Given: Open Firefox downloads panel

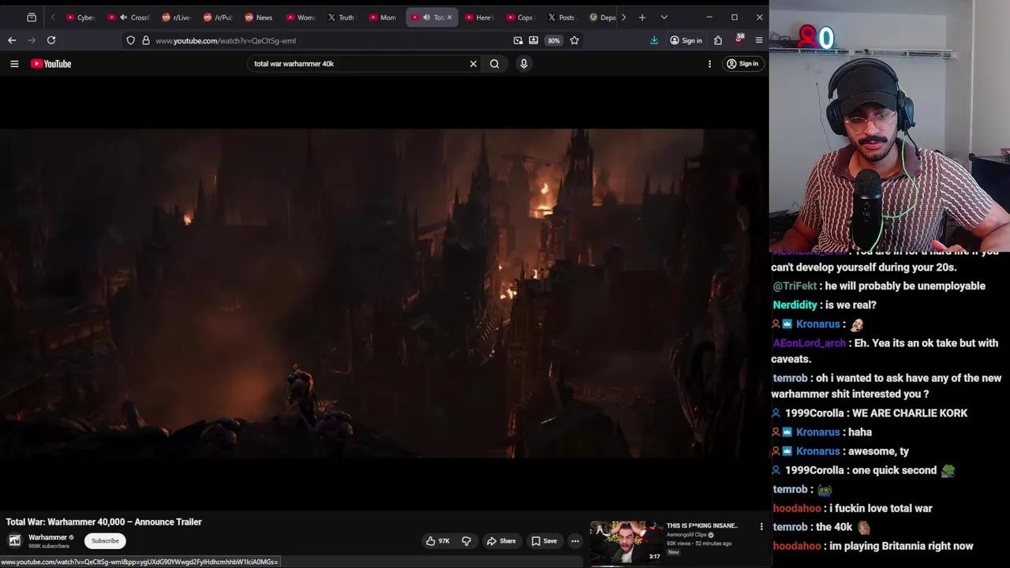Looking at the screenshot, I should click(654, 40).
